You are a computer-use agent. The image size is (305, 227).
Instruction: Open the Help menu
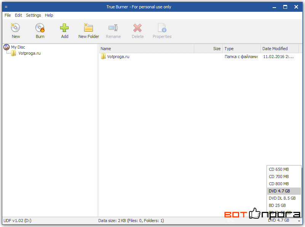point(49,15)
